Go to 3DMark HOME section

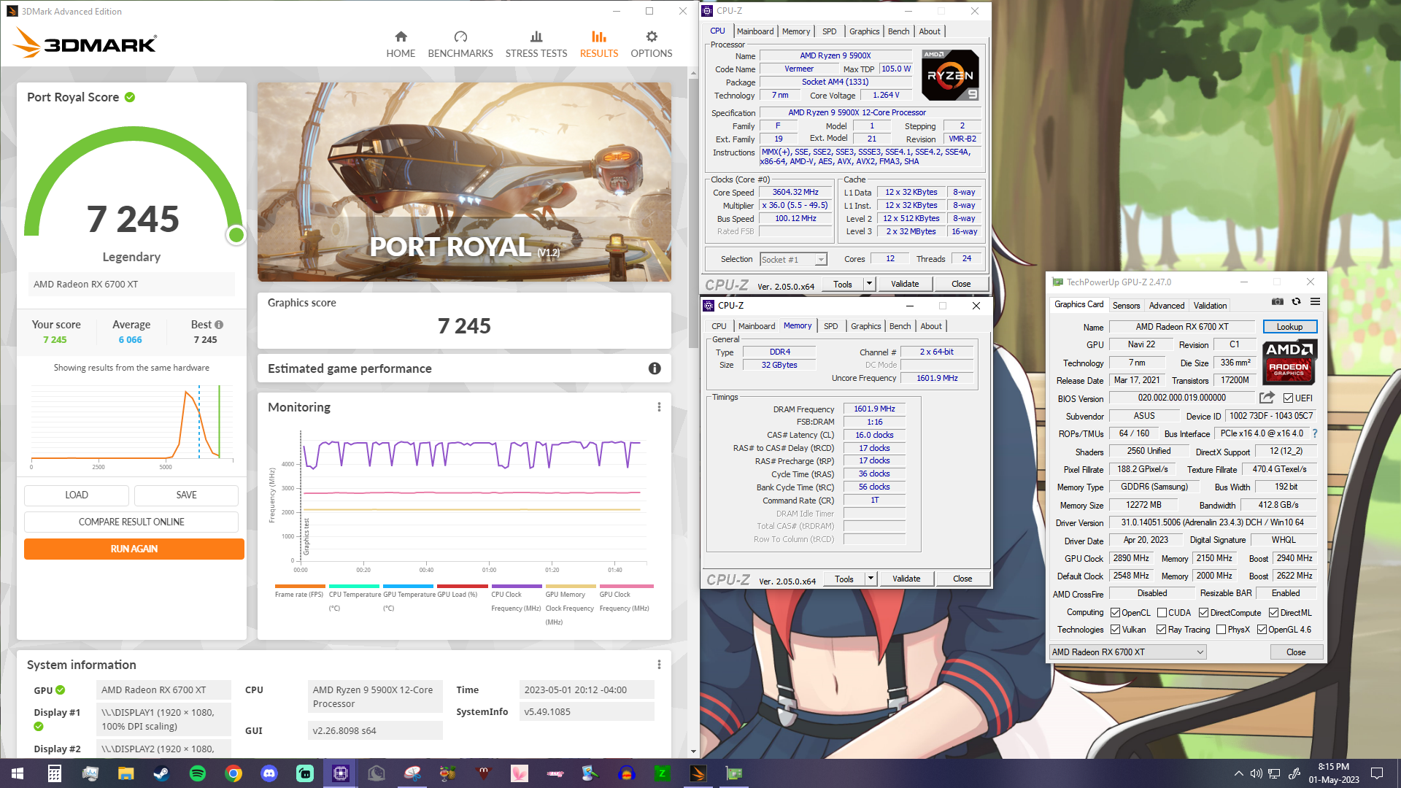tap(401, 45)
